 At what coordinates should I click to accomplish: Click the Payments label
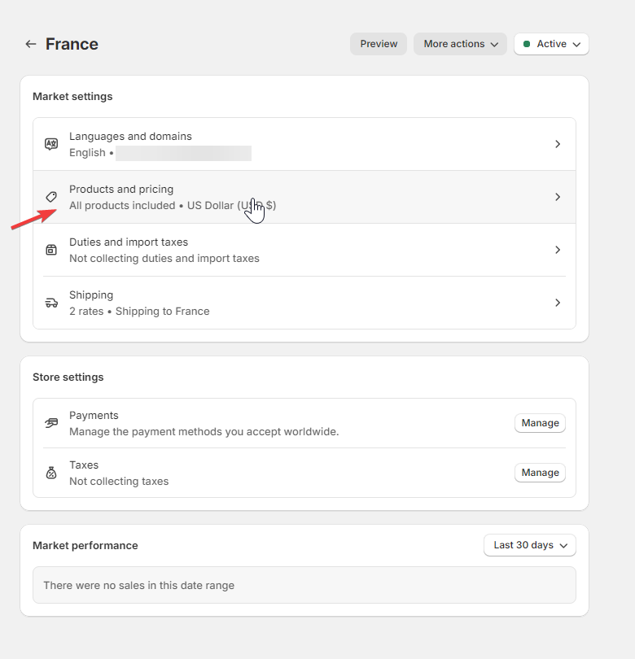[x=94, y=415]
